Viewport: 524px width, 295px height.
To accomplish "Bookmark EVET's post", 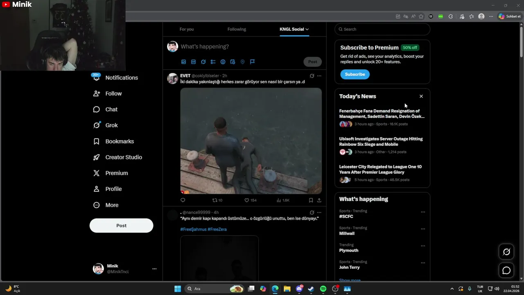I will click(311, 200).
